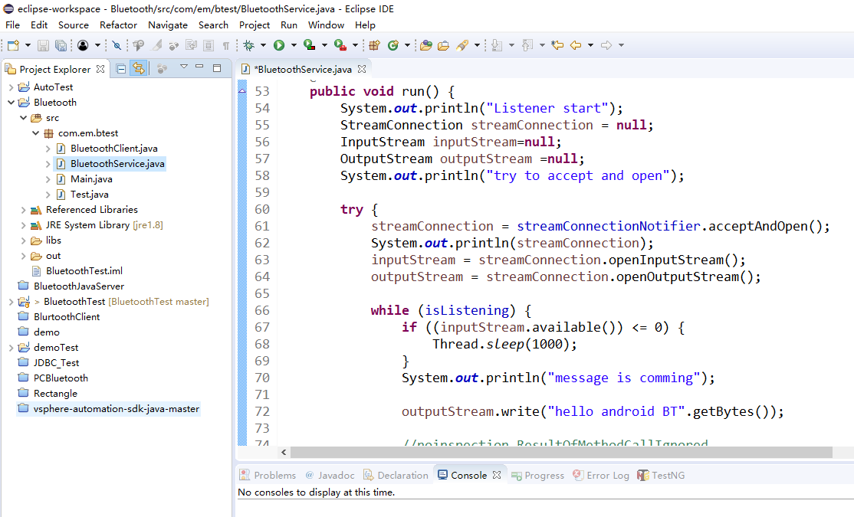Close the BluetoothService.java editor tab
The image size is (854, 517).
pyautogui.click(x=362, y=69)
